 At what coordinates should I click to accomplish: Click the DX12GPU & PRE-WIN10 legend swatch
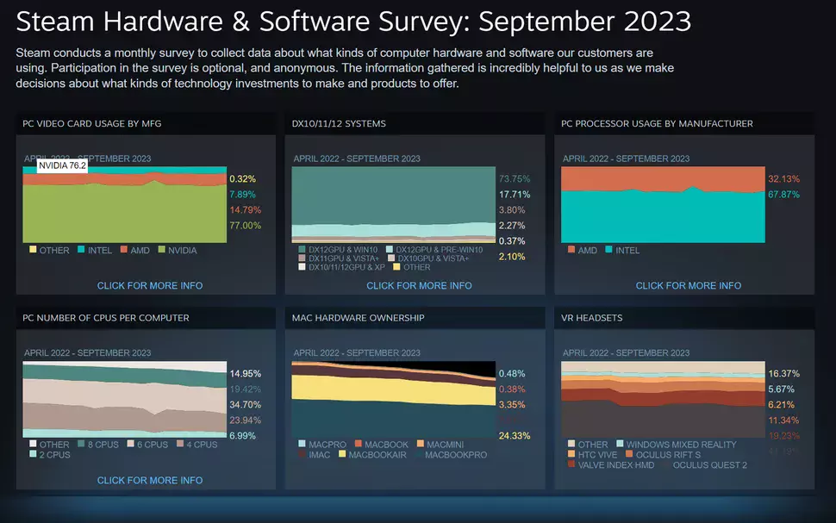390,250
